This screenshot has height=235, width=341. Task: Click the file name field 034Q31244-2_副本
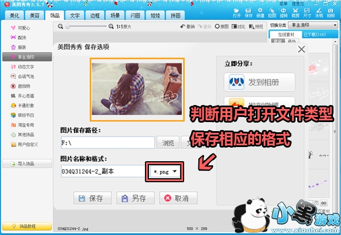[x=104, y=171]
